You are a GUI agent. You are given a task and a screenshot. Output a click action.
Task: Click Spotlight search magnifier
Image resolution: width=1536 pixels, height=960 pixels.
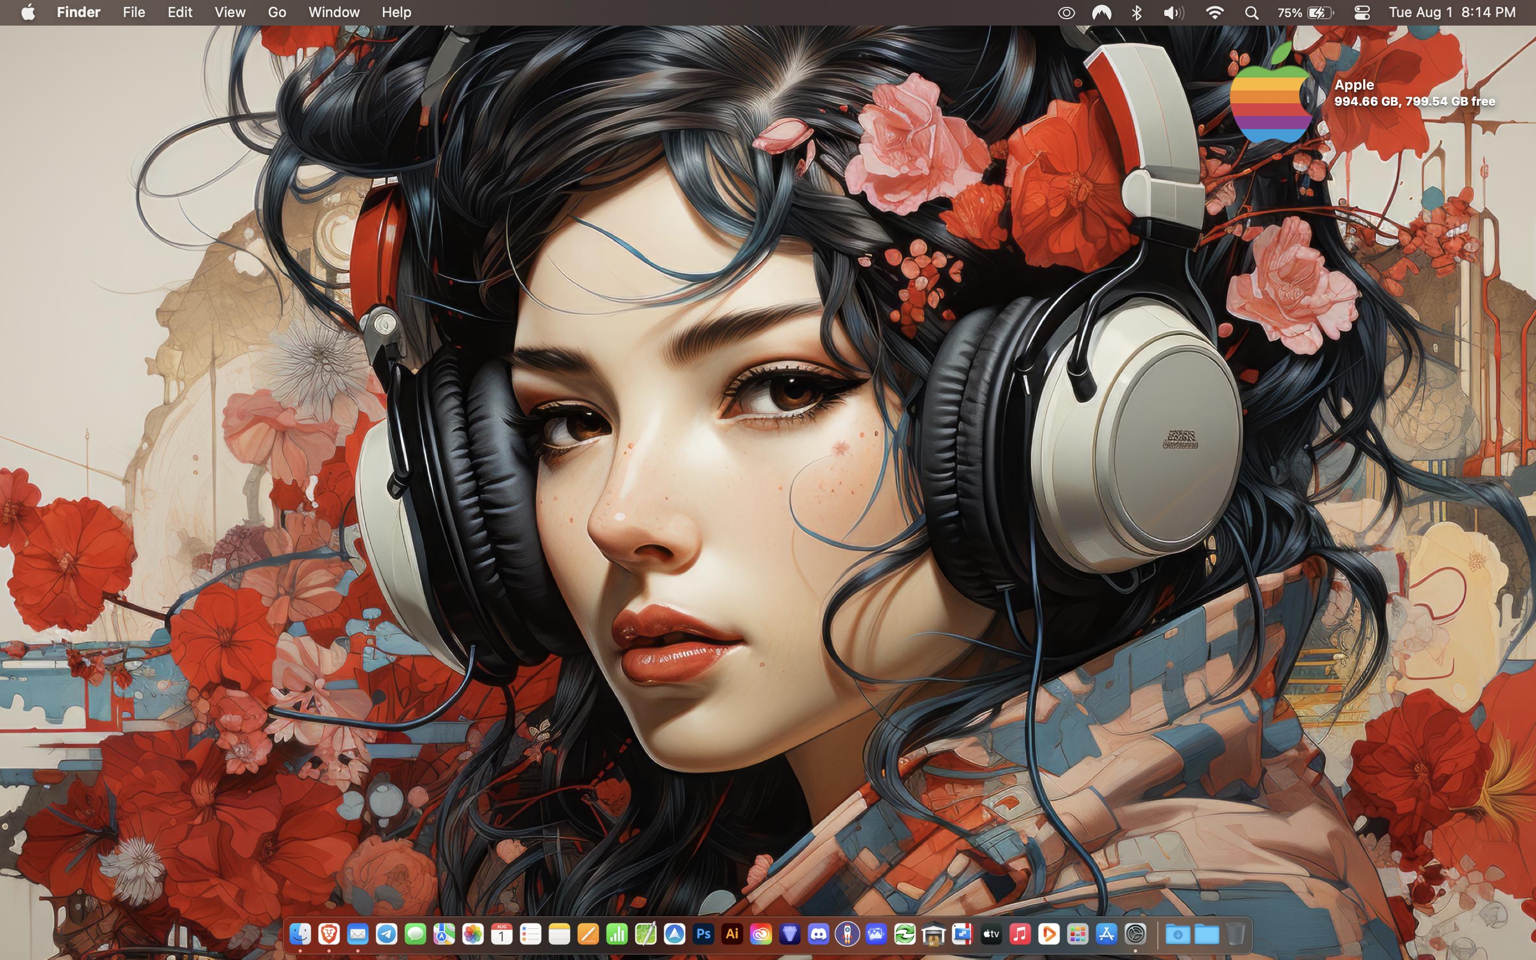click(1252, 13)
